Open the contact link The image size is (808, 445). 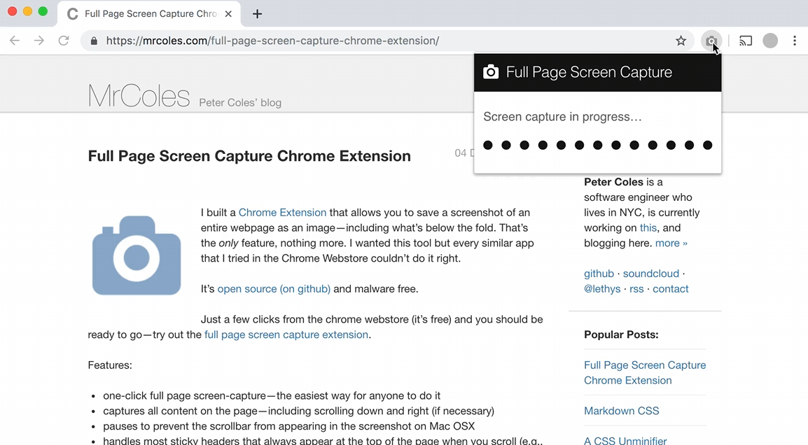coord(670,289)
